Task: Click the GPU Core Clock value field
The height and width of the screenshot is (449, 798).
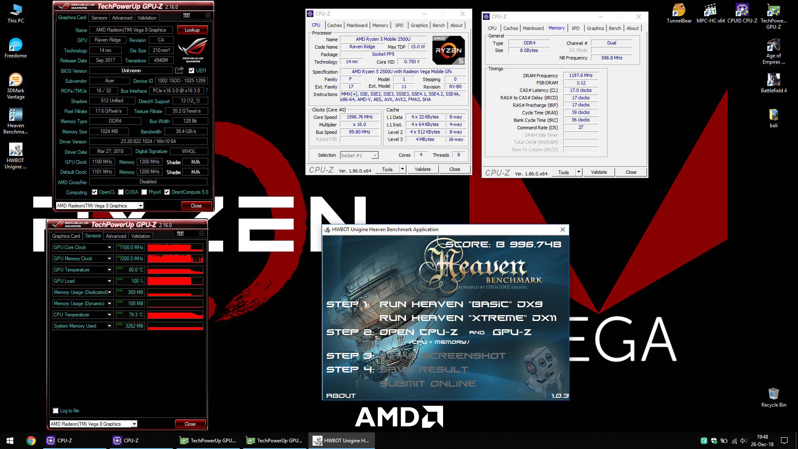Action: 130,247
